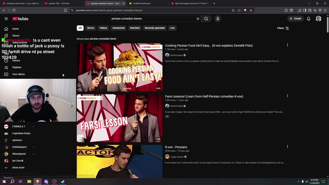Bookmark this page with the bookmark icon
Screen dimensions: 329x185
[x=65, y=10]
